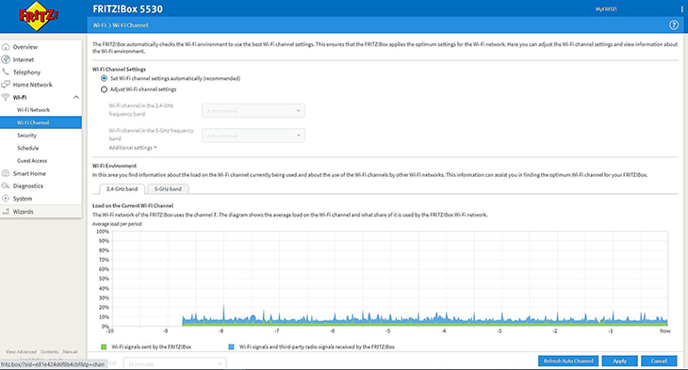Collapse the Wi-Fi sidebar section
Screen dimensions: 688x370
76,97
